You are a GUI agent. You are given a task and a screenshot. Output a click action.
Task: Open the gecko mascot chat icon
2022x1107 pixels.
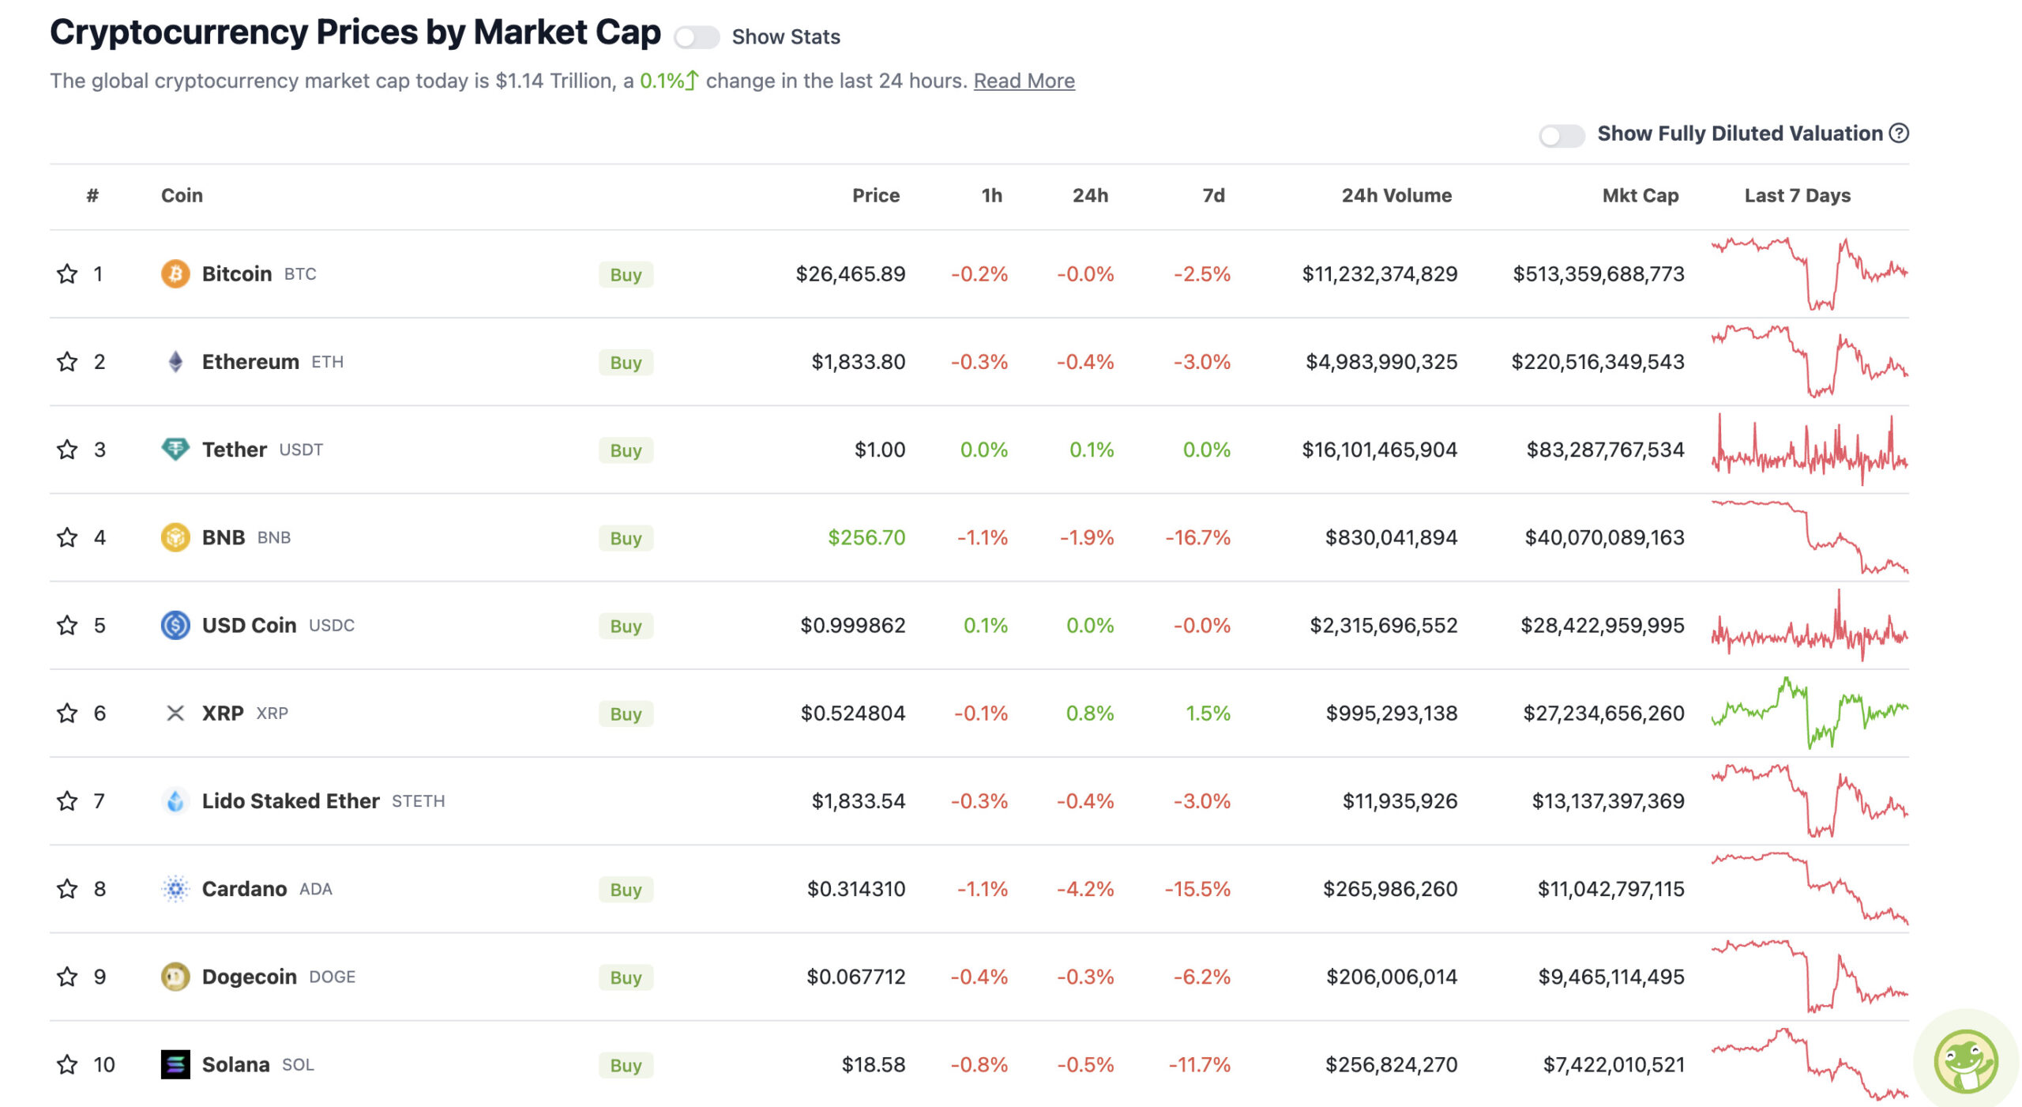1965,1062
